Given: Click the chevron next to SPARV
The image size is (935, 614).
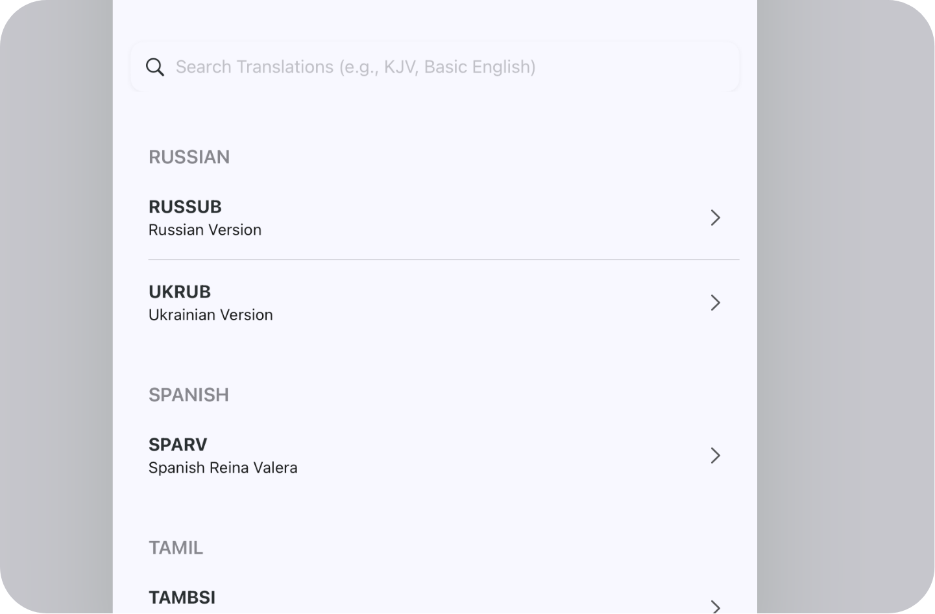Looking at the screenshot, I should tap(715, 456).
